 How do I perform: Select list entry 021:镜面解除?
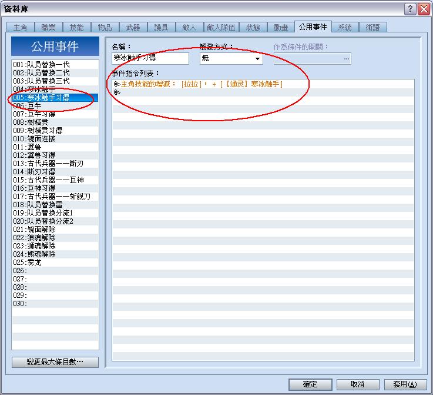click(55, 230)
